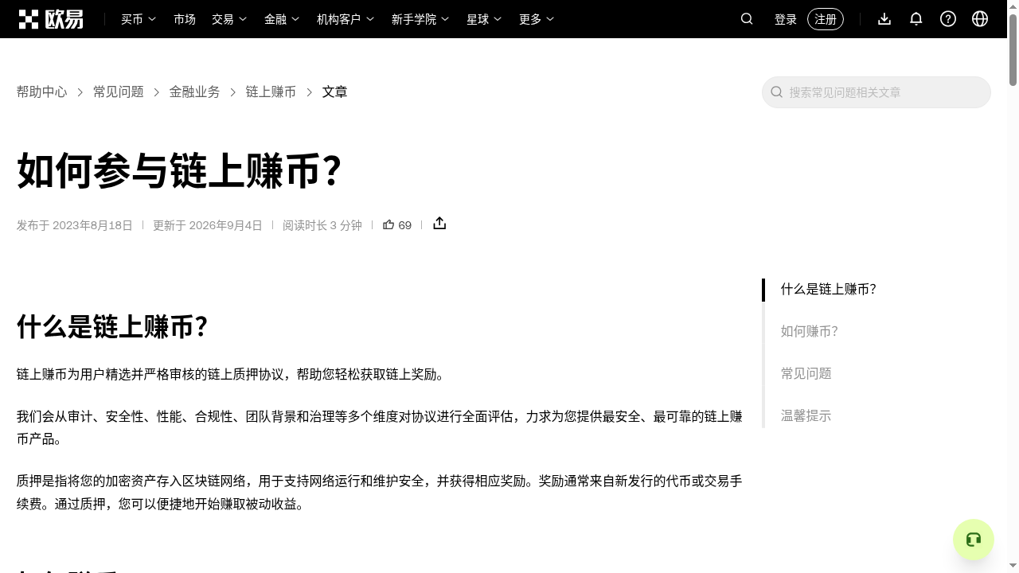
Task: Click the help question mark icon
Action: (x=948, y=19)
